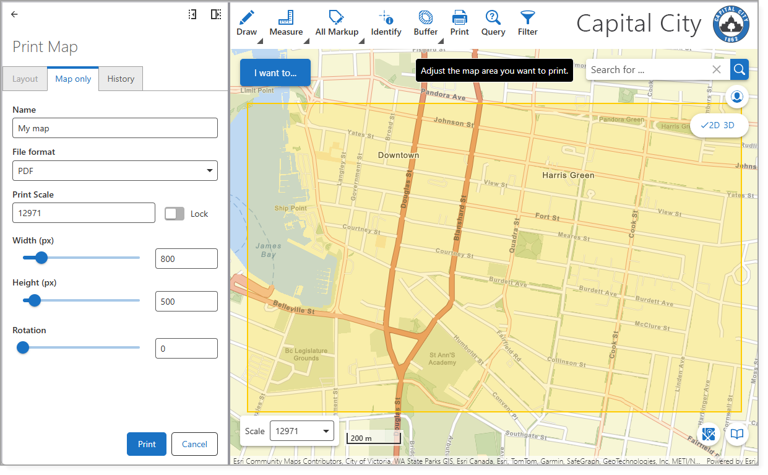Open the History tab
Image resolution: width=768 pixels, height=475 pixels.
(121, 79)
